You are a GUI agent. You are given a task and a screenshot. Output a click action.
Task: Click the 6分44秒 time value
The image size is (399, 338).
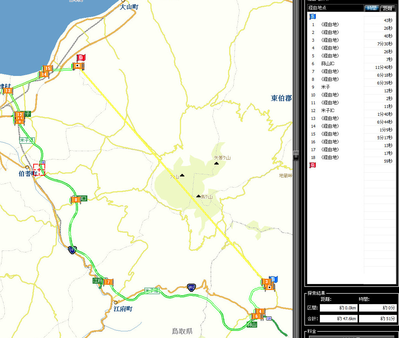point(385,122)
